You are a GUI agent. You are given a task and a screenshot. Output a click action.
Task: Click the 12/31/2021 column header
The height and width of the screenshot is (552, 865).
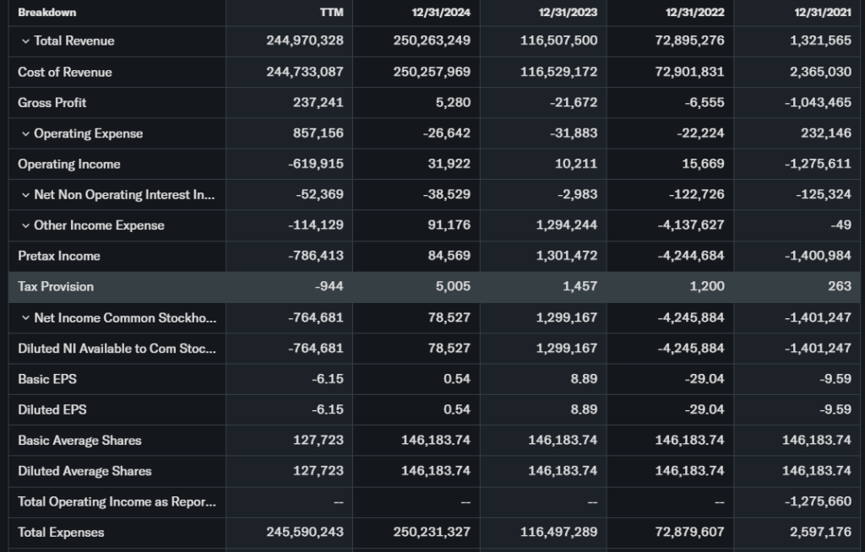[822, 13]
